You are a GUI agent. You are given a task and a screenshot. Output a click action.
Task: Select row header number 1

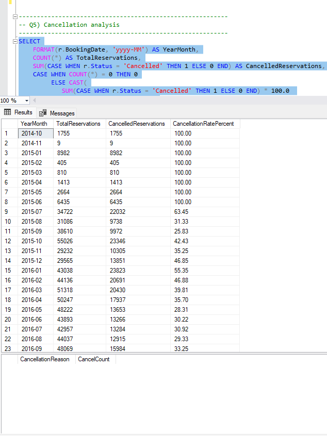pyautogui.click(x=10, y=133)
